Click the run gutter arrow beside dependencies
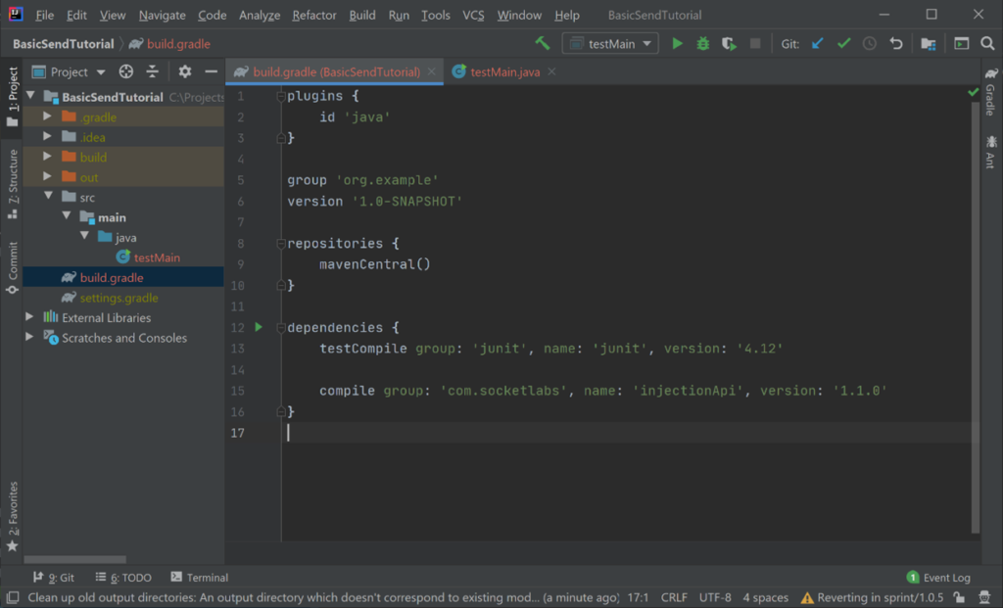Image resolution: width=1003 pixels, height=608 pixels. pyautogui.click(x=259, y=327)
